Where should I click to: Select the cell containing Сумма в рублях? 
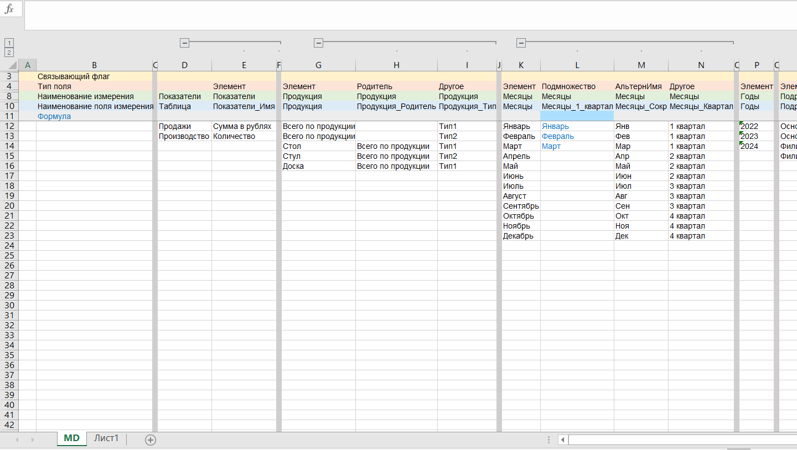tap(242, 126)
